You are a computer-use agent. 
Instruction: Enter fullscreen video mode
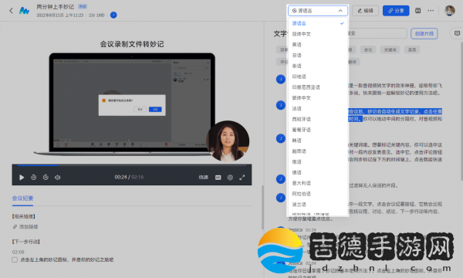[242, 178]
